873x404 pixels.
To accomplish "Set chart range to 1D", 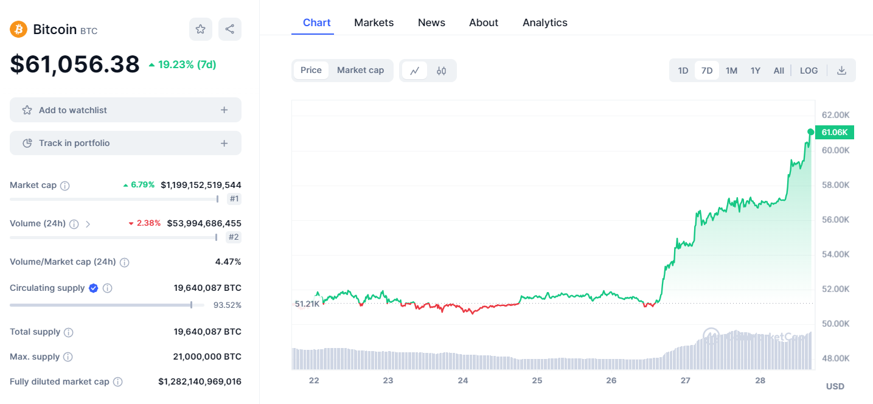I will [683, 71].
